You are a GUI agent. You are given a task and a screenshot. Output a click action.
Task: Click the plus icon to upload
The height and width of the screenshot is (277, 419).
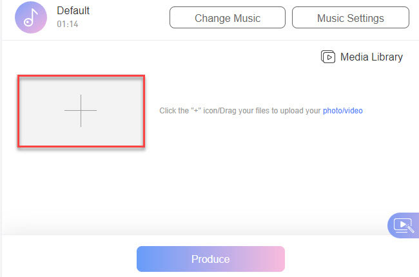pos(81,111)
